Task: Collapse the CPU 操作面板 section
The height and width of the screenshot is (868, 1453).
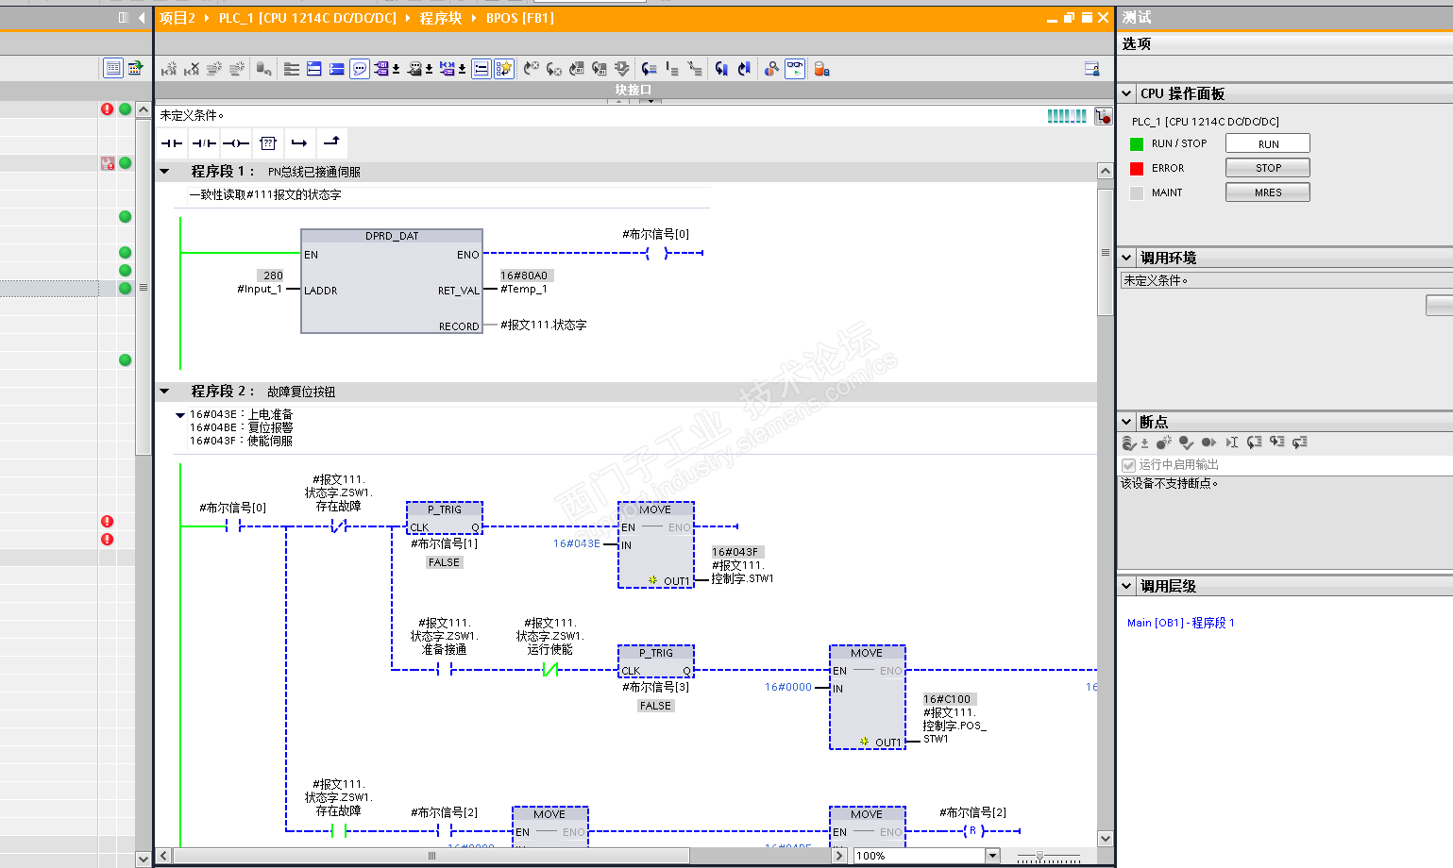Action: 1126,93
